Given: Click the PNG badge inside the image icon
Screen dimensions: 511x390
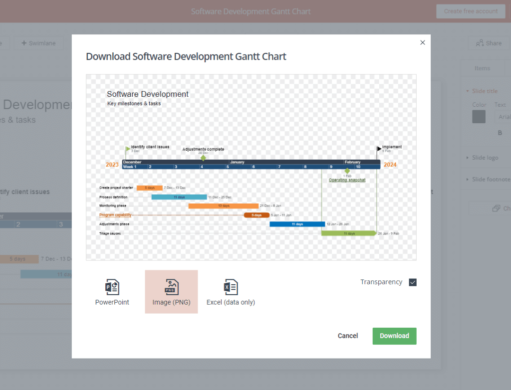Looking at the screenshot, I should (170, 289).
